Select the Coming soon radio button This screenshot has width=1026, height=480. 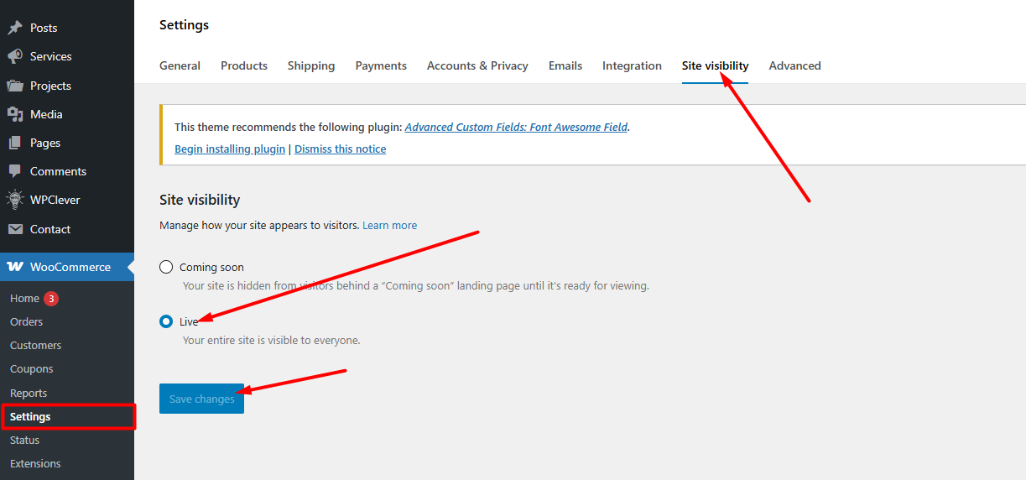[166, 268]
